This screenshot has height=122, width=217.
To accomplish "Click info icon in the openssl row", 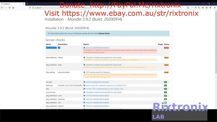I will point(84,106).
